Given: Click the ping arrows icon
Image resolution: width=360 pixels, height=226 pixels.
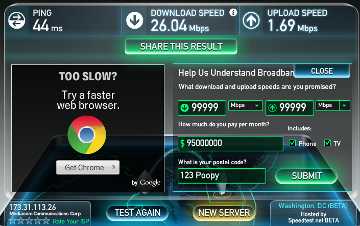Looking at the screenshot, I should pyautogui.click(x=16, y=20).
